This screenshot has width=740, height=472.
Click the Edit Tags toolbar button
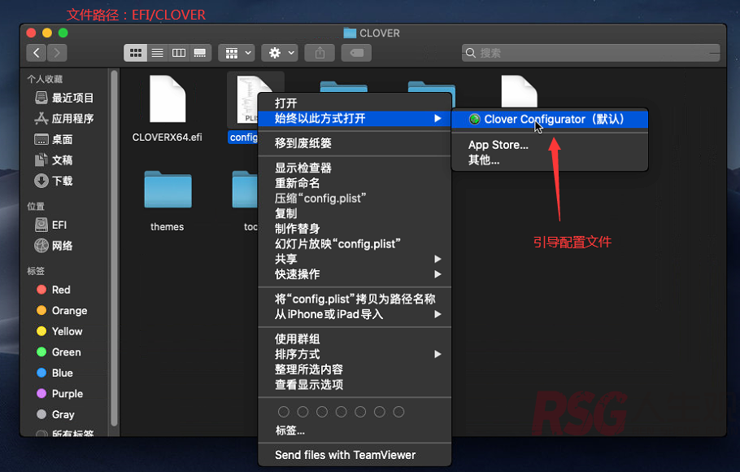356,53
